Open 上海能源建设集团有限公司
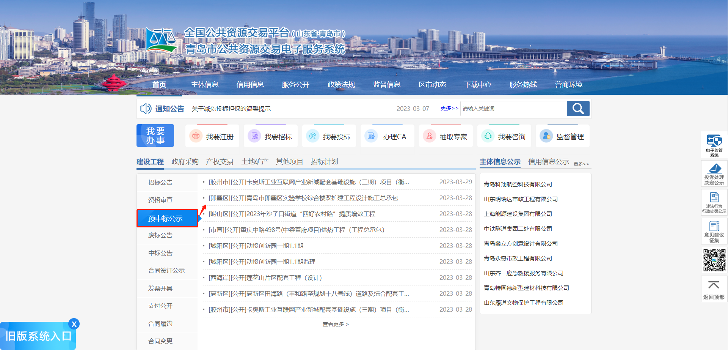 [518, 214]
